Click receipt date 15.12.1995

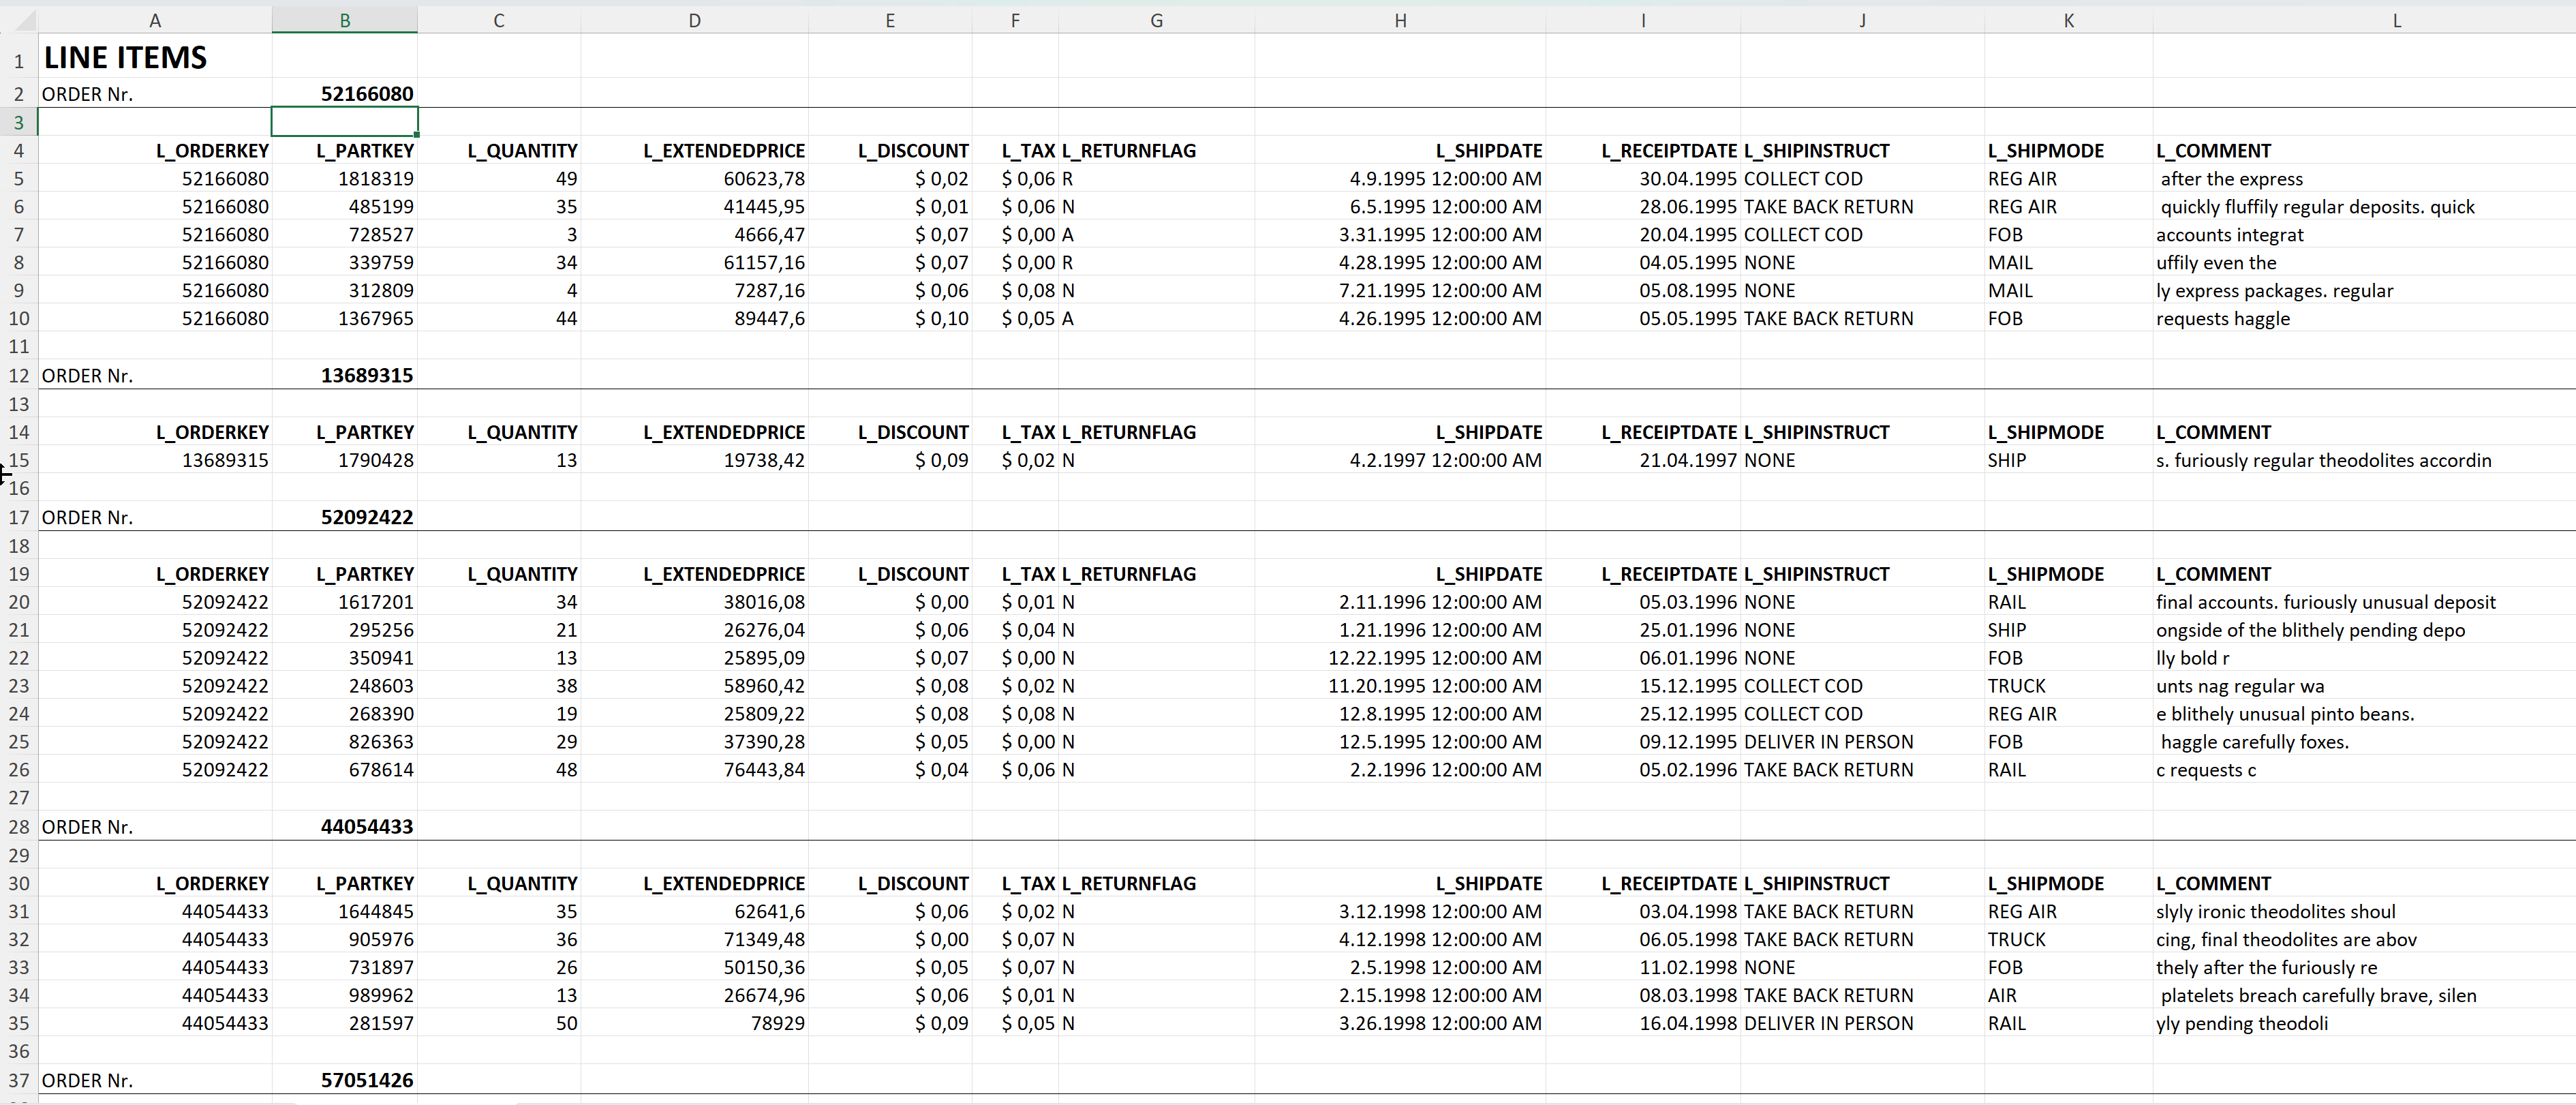(1688, 687)
